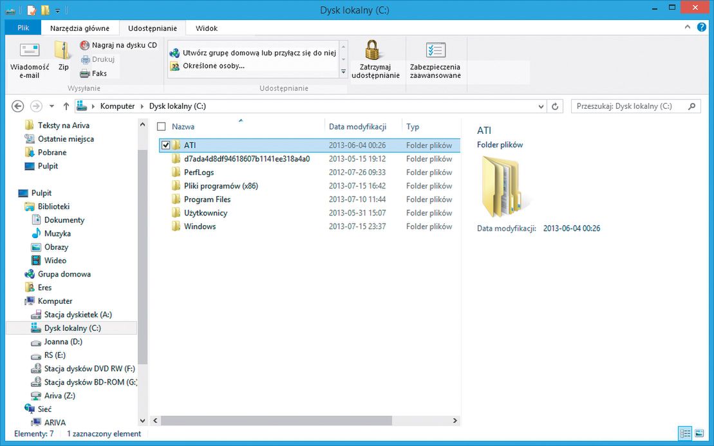Open the recent locations dropdown arrow
Screen dimensions: 714x446
(x=52, y=106)
